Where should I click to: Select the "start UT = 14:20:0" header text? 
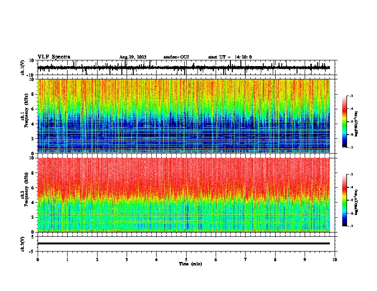tap(230, 57)
